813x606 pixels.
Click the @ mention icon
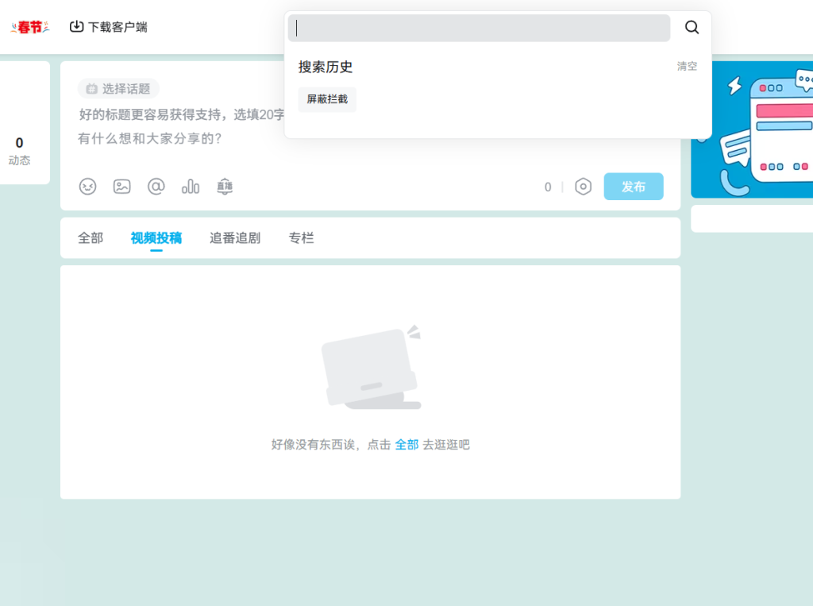tap(156, 187)
